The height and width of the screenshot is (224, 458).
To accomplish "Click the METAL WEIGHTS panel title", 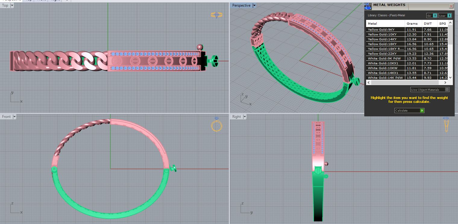I will pyautogui.click(x=389, y=5).
